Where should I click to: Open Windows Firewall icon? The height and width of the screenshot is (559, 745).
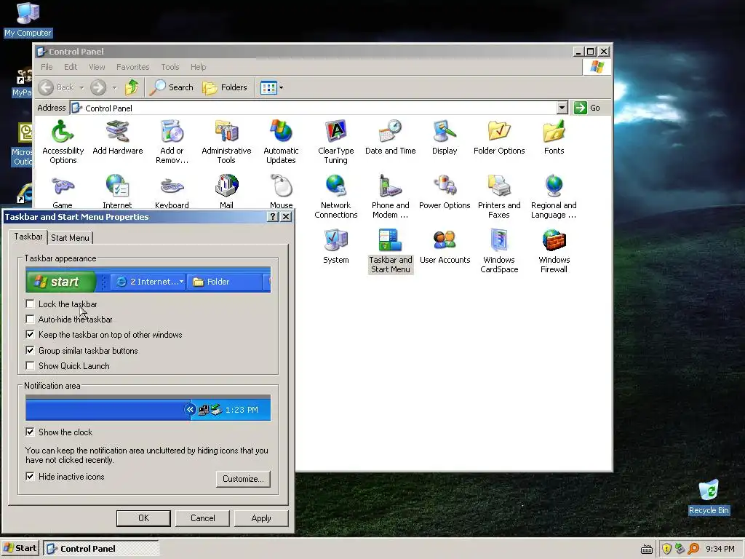click(554, 250)
